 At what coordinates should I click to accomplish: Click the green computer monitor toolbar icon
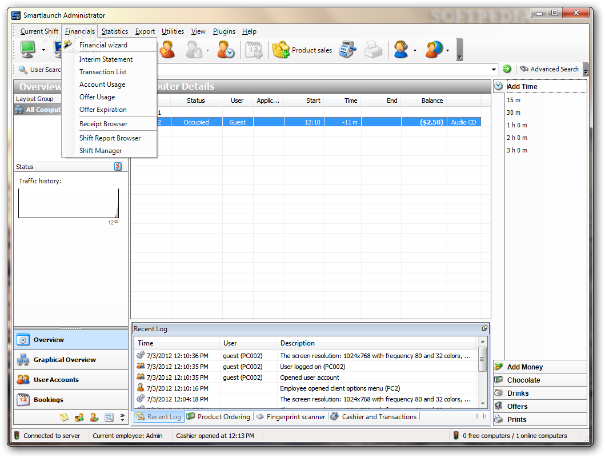28,49
